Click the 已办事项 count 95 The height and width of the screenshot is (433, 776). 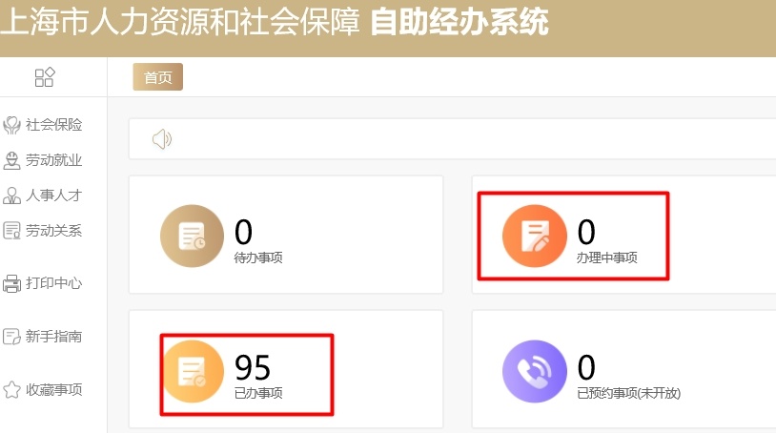click(x=253, y=368)
